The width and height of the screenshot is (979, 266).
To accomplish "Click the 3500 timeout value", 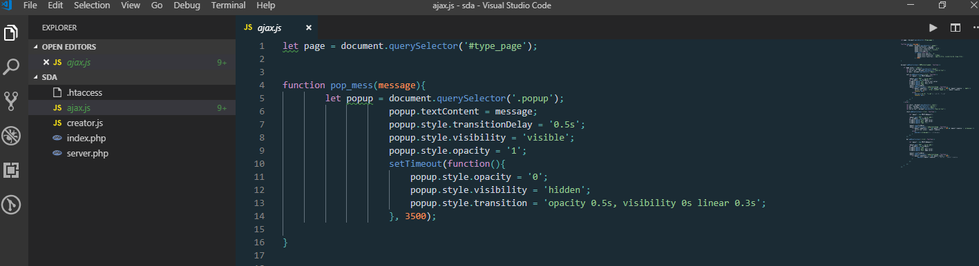I will [416, 216].
